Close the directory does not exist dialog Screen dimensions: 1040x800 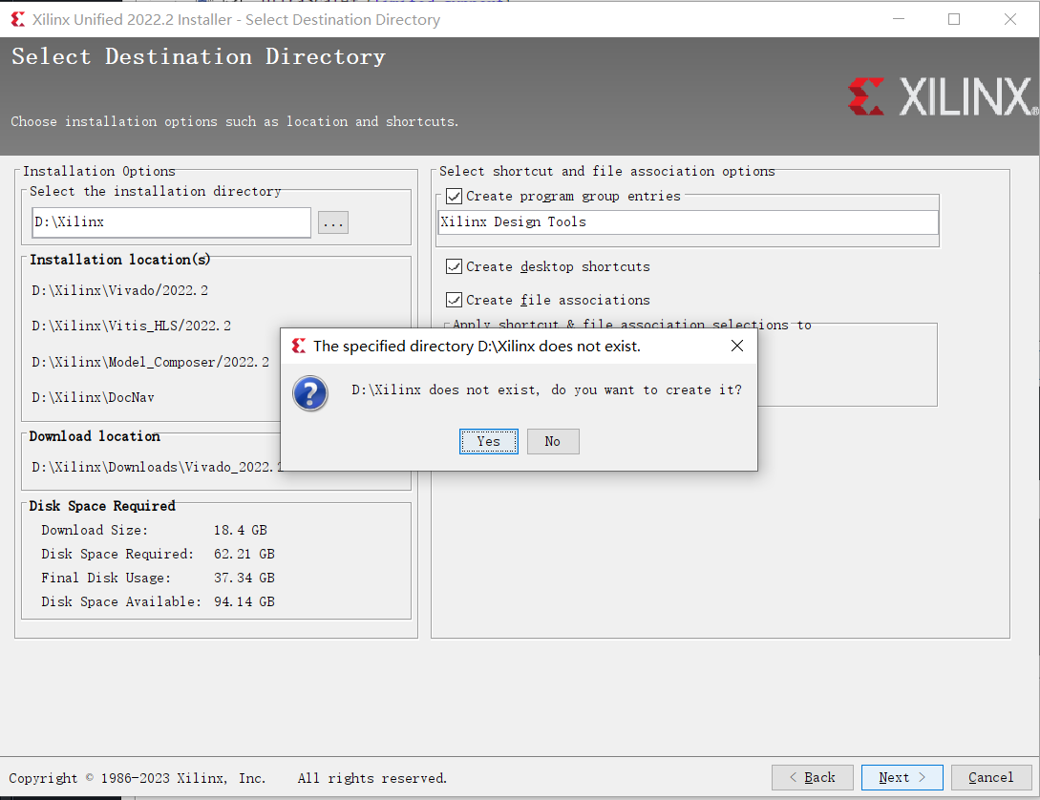click(x=737, y=346)
